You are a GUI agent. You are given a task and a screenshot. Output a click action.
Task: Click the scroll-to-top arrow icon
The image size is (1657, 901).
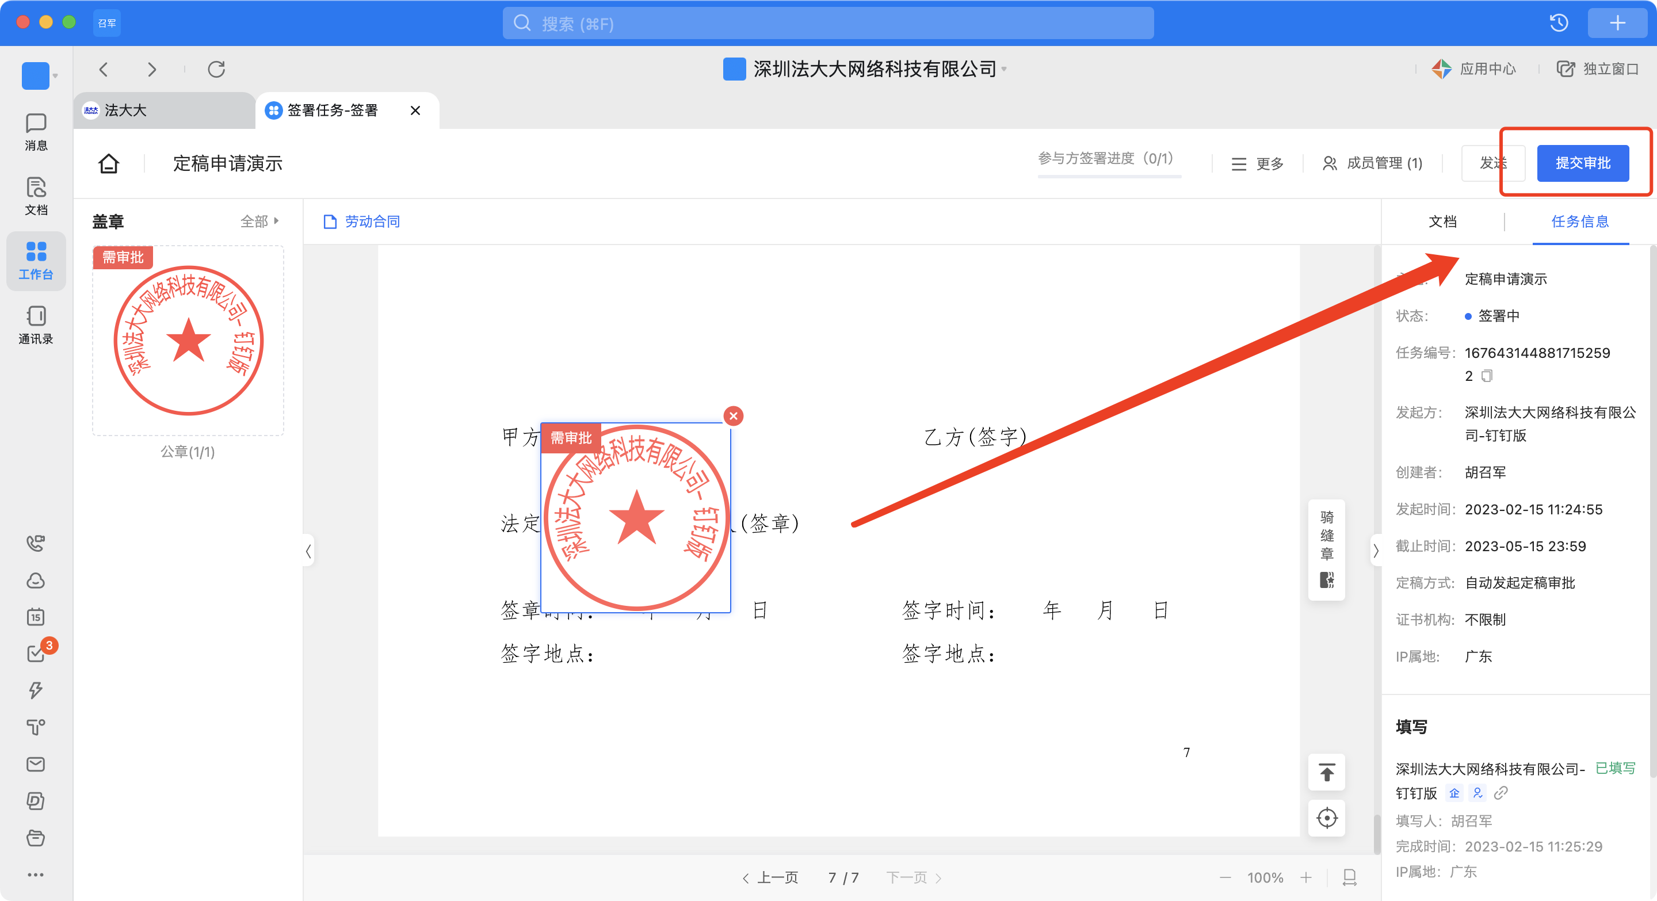[x=1326, y=772]
